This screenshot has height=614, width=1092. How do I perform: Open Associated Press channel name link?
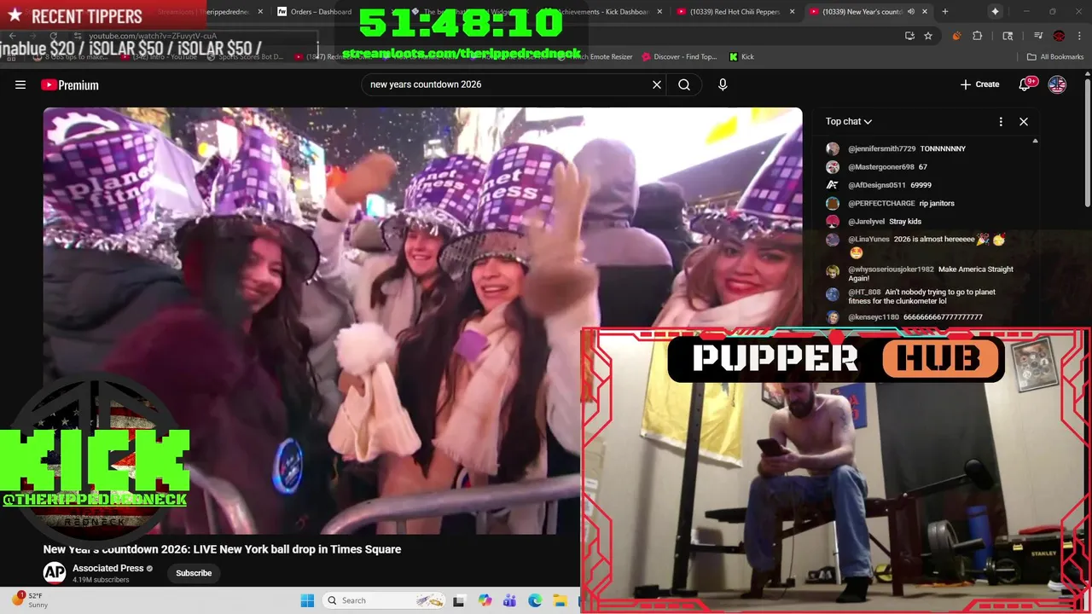[x=108, y=568]
